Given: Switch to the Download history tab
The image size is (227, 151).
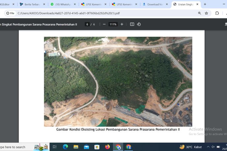Looking at the screenshot, I should coord(154,5).
